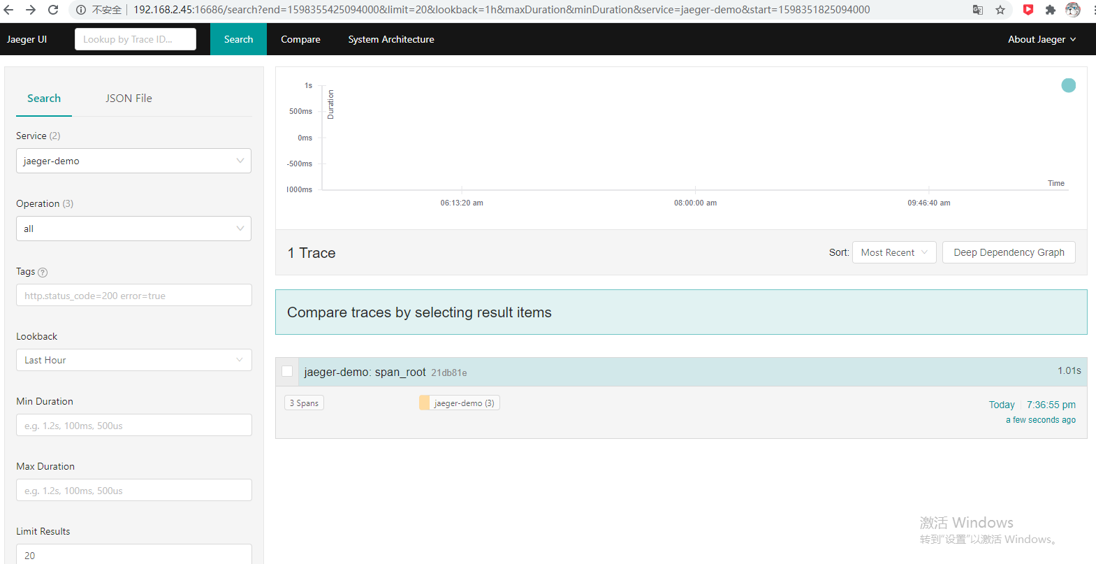Viewport: 1096px width, 564px height.
Task: Open the Service dropdown showing jaeger-demo
Action: (133, 161)
